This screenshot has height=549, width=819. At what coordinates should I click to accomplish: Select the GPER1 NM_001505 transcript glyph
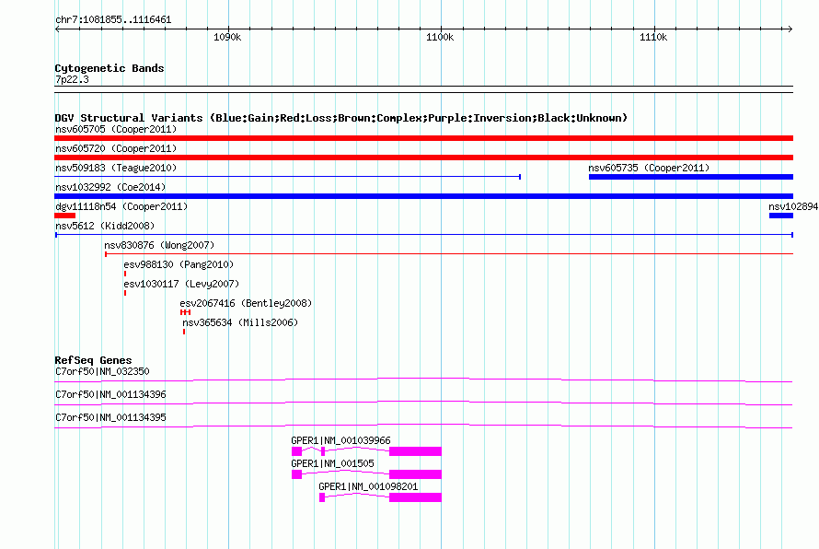(366, 474)
